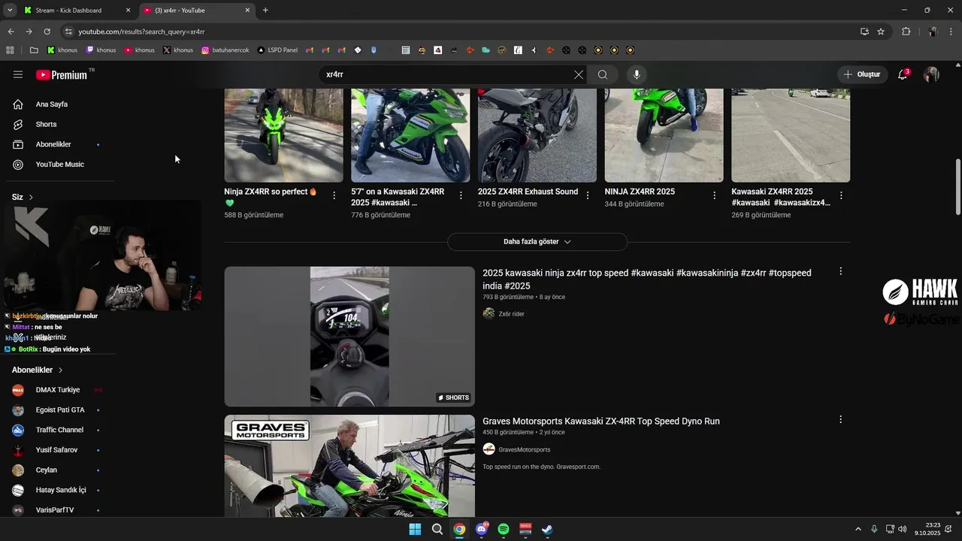Open Discord from the taskbar

[x=482, y=529]
